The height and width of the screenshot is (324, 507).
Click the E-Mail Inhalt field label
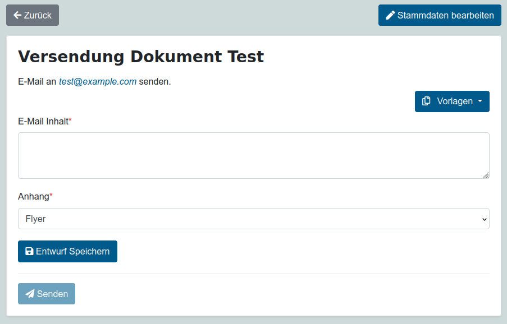43,121
